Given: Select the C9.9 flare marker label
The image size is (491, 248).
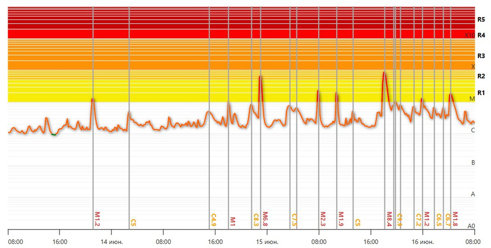Looking at the screenshot, I should coord(399,219).
